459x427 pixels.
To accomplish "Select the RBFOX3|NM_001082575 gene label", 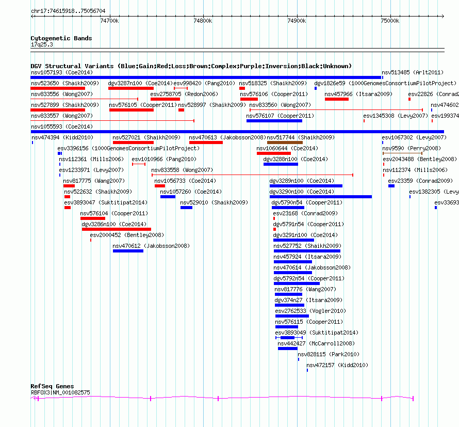I will tap(60, 392).
